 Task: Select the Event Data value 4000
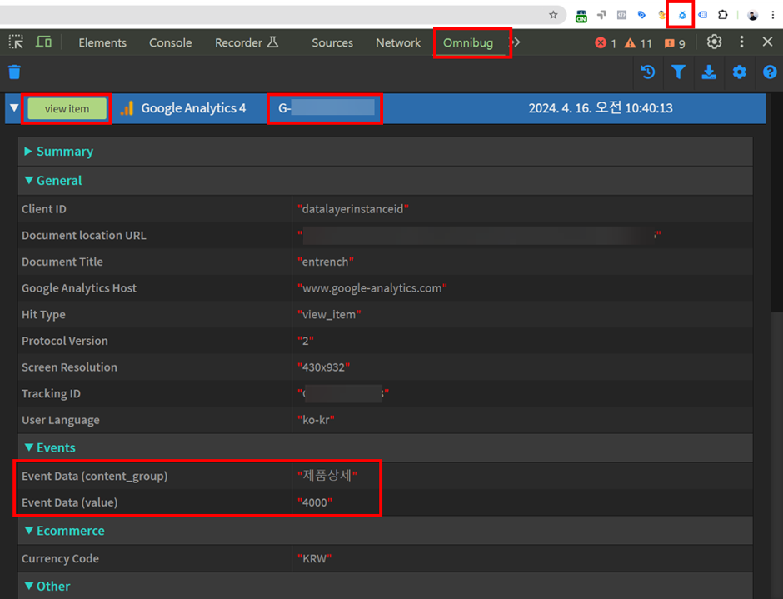315,502
